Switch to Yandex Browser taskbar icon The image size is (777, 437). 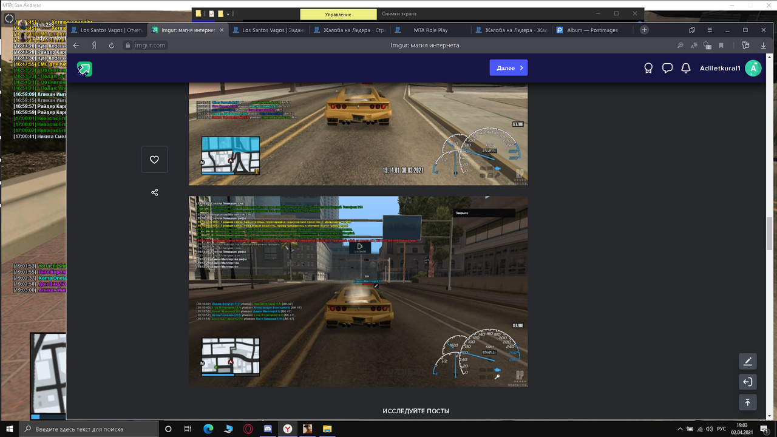tap(287, 429)
